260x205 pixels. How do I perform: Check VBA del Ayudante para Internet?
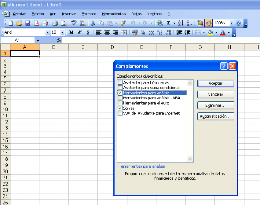[120, 113]
